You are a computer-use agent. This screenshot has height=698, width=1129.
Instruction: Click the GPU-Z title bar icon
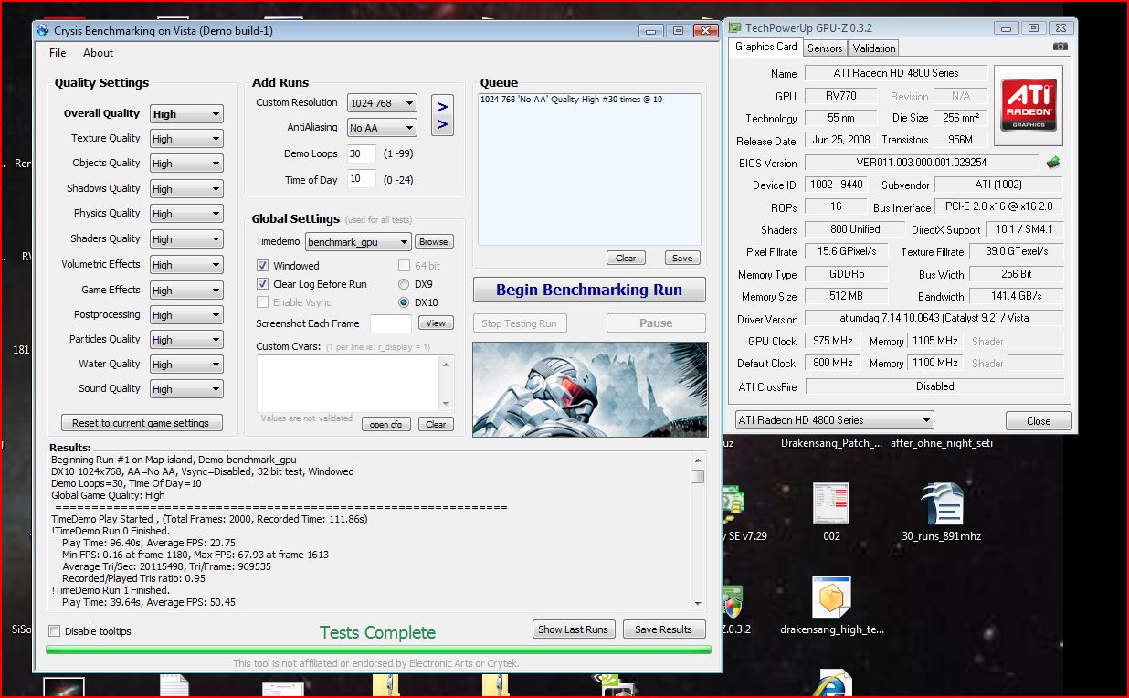(734, 27)
